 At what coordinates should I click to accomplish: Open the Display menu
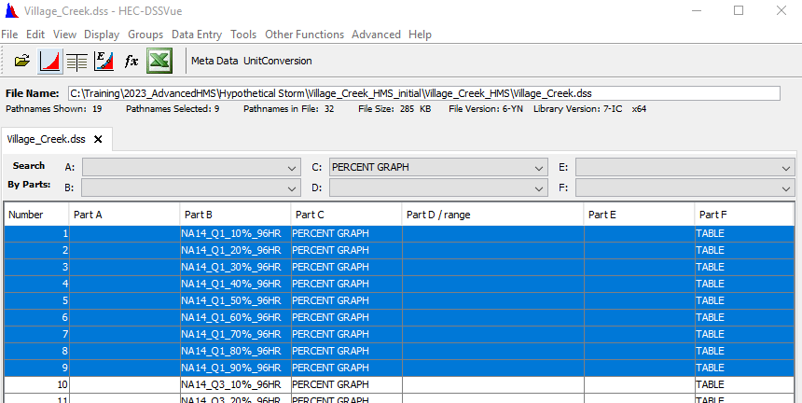coord(102,35)
